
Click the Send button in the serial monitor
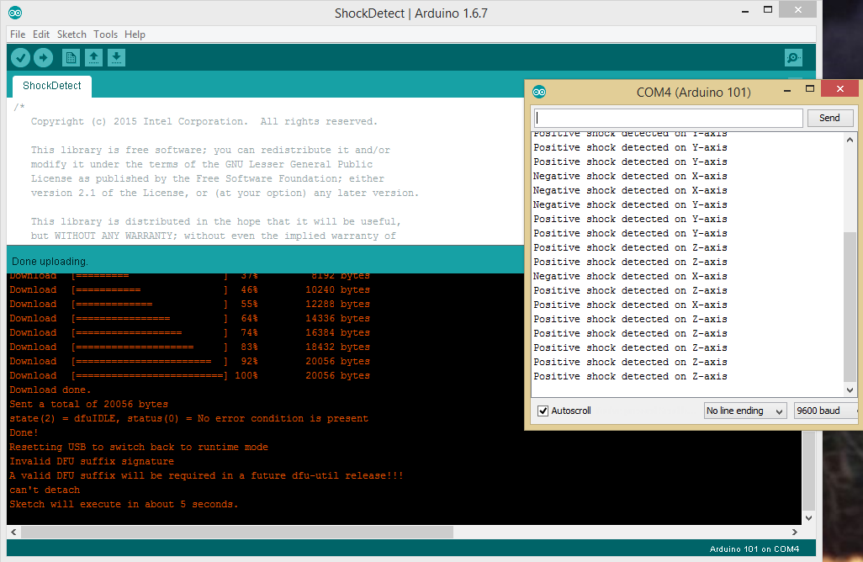829,118
